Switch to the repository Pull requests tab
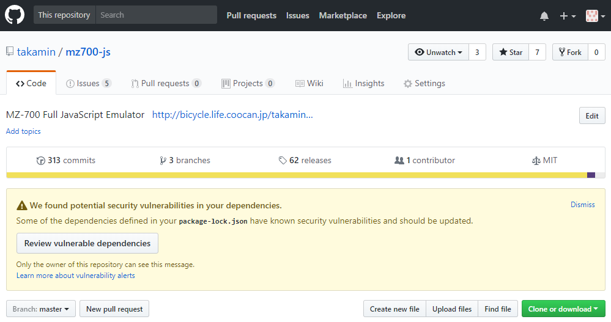 [166, 83]
